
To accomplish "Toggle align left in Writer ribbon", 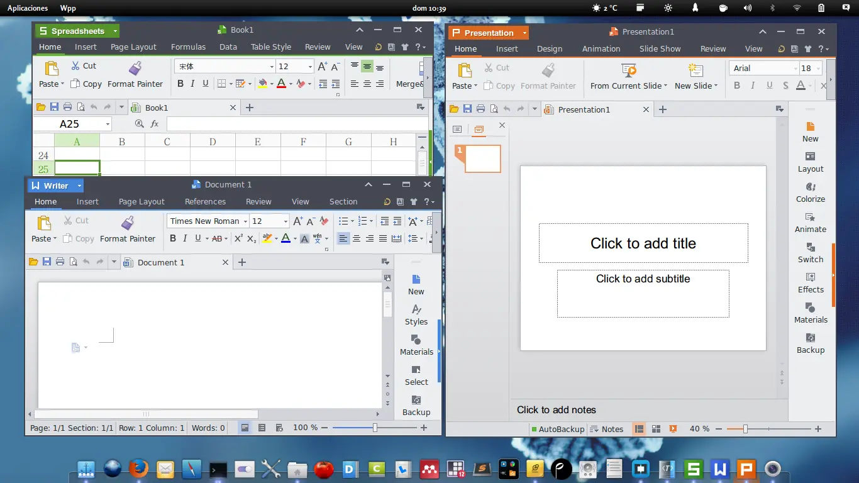I will click(x=343, y=238).
